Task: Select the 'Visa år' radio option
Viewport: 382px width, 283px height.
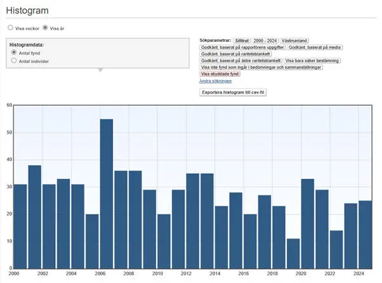Action: (x=45, y=28)
